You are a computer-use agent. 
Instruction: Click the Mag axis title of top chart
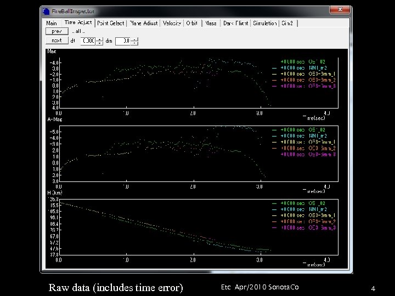click(x=52, y=52)
